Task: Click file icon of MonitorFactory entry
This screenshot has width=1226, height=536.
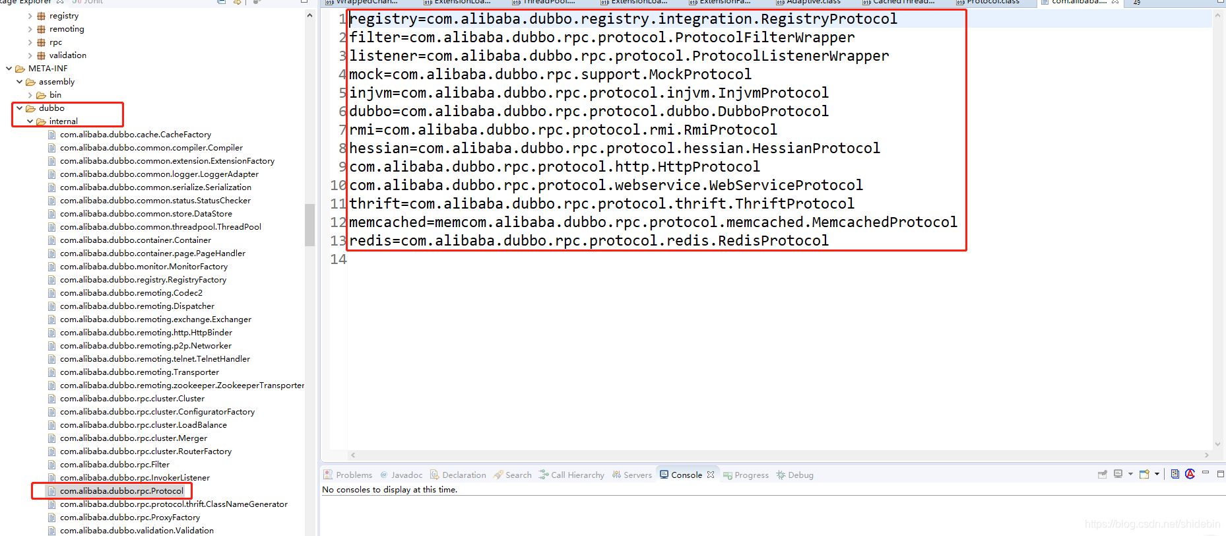Action: point(51,267)
